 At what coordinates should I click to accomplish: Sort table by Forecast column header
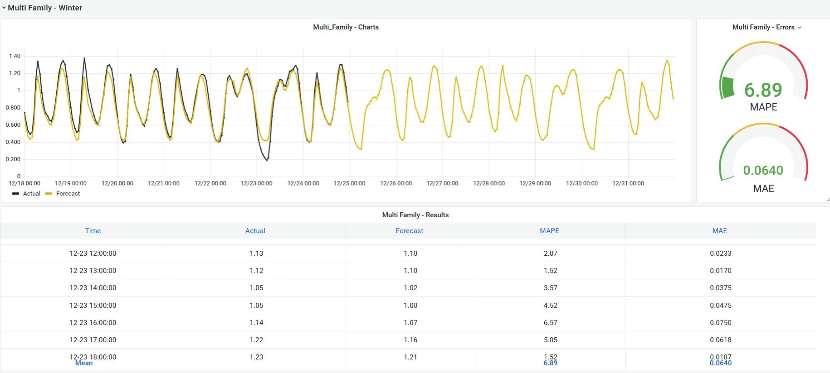point(410,231)
